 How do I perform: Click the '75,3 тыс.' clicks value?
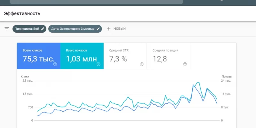(38, 59)
